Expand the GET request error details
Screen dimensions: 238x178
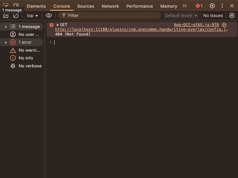(58, 25)
